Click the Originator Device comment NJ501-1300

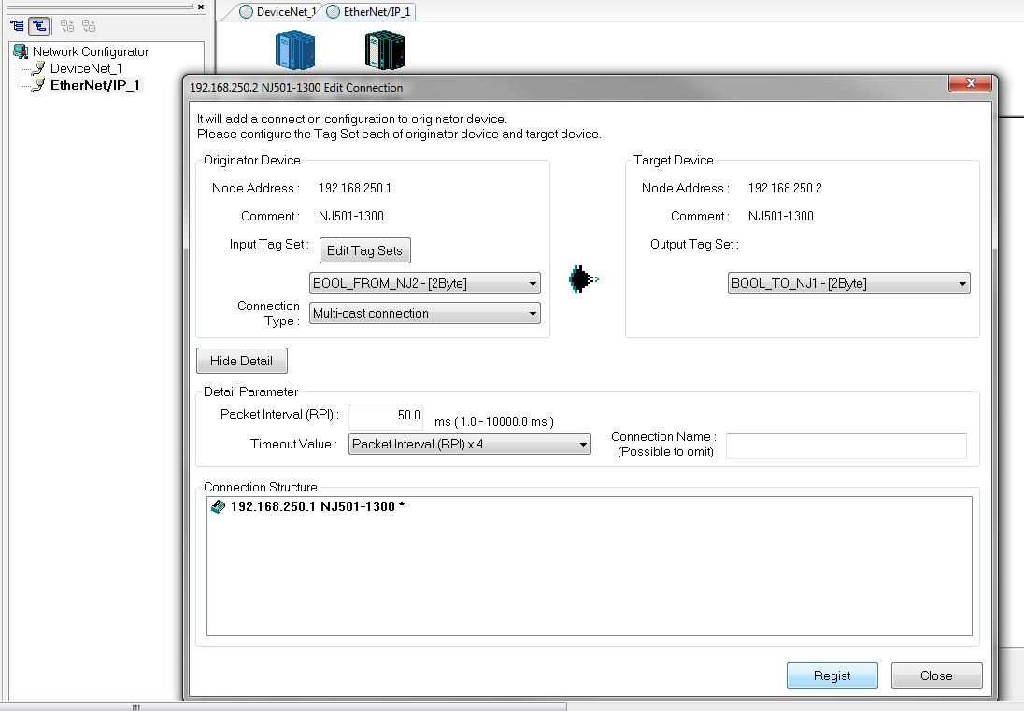pos(350,216)
